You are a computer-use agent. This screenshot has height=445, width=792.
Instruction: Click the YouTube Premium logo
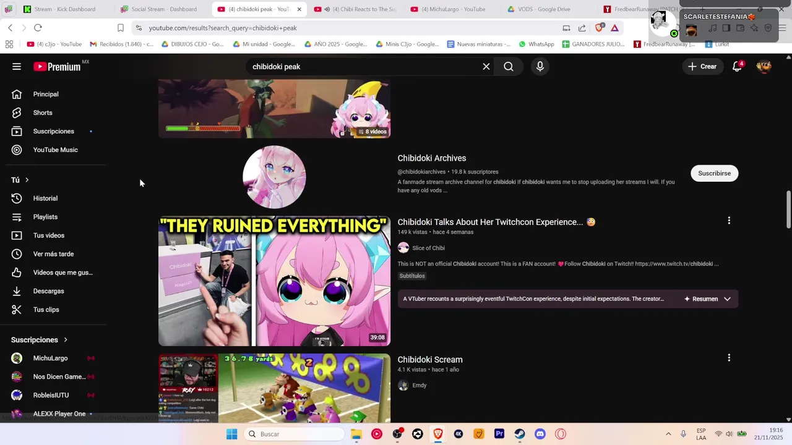(x=58, y=67)
